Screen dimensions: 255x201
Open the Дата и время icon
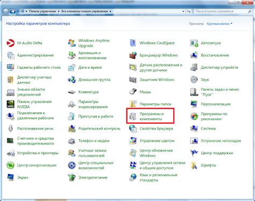72,68
